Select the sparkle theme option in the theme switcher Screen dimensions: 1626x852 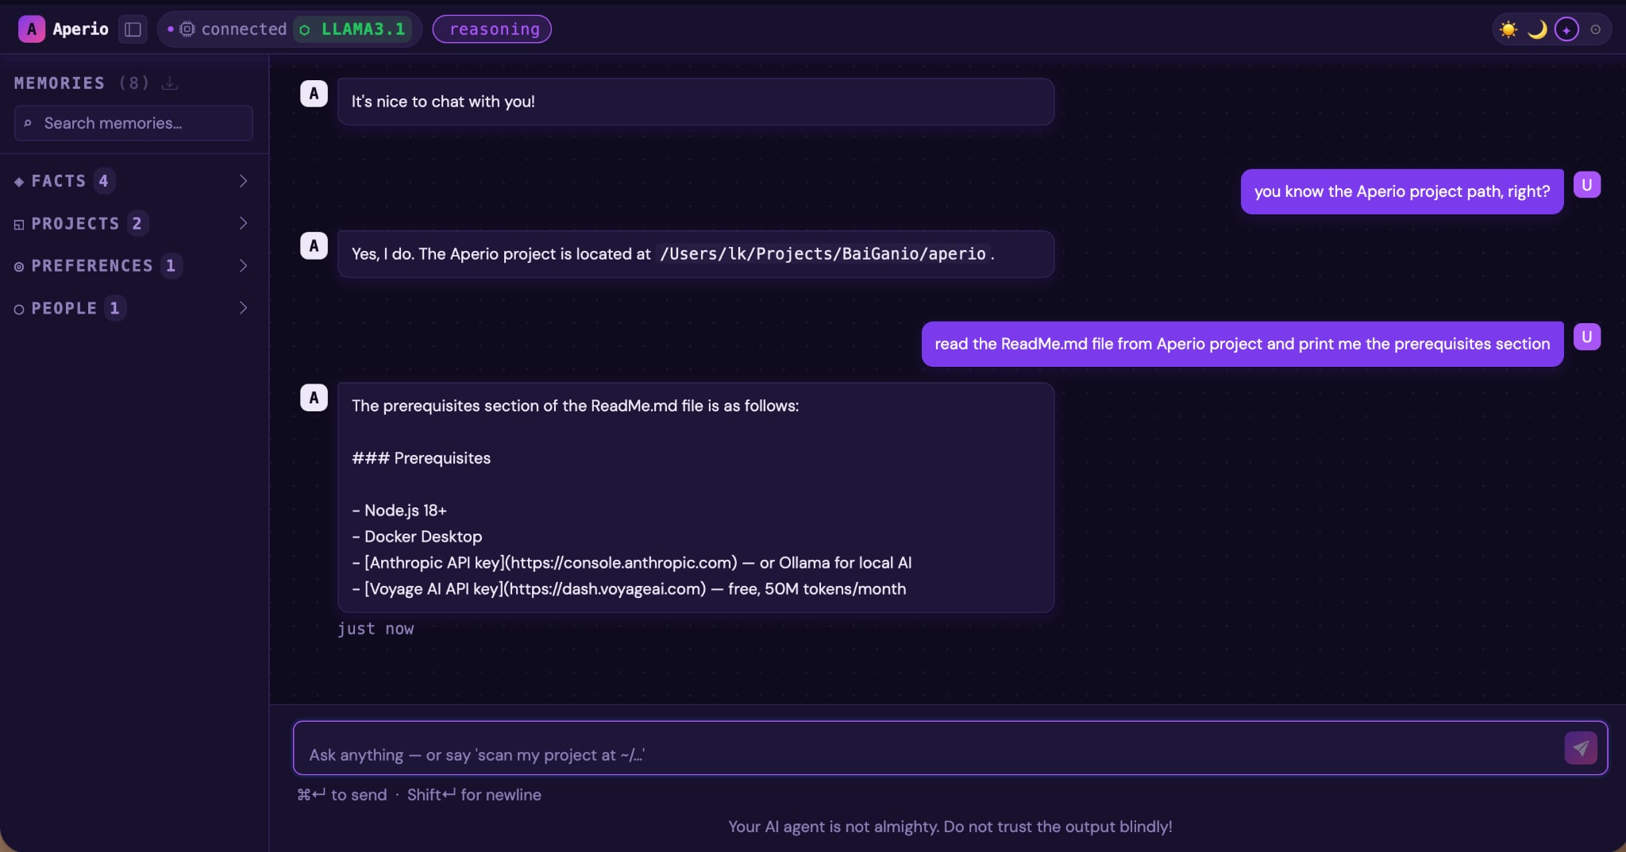pos(1566,29)
